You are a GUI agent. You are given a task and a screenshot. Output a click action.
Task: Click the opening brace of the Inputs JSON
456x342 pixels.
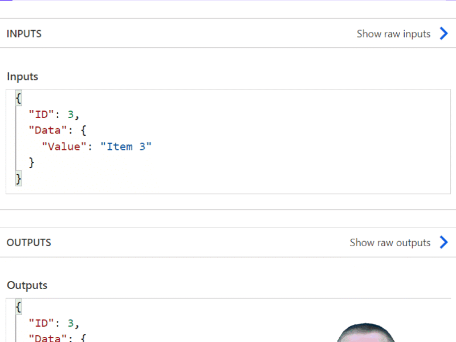point(19,98)
